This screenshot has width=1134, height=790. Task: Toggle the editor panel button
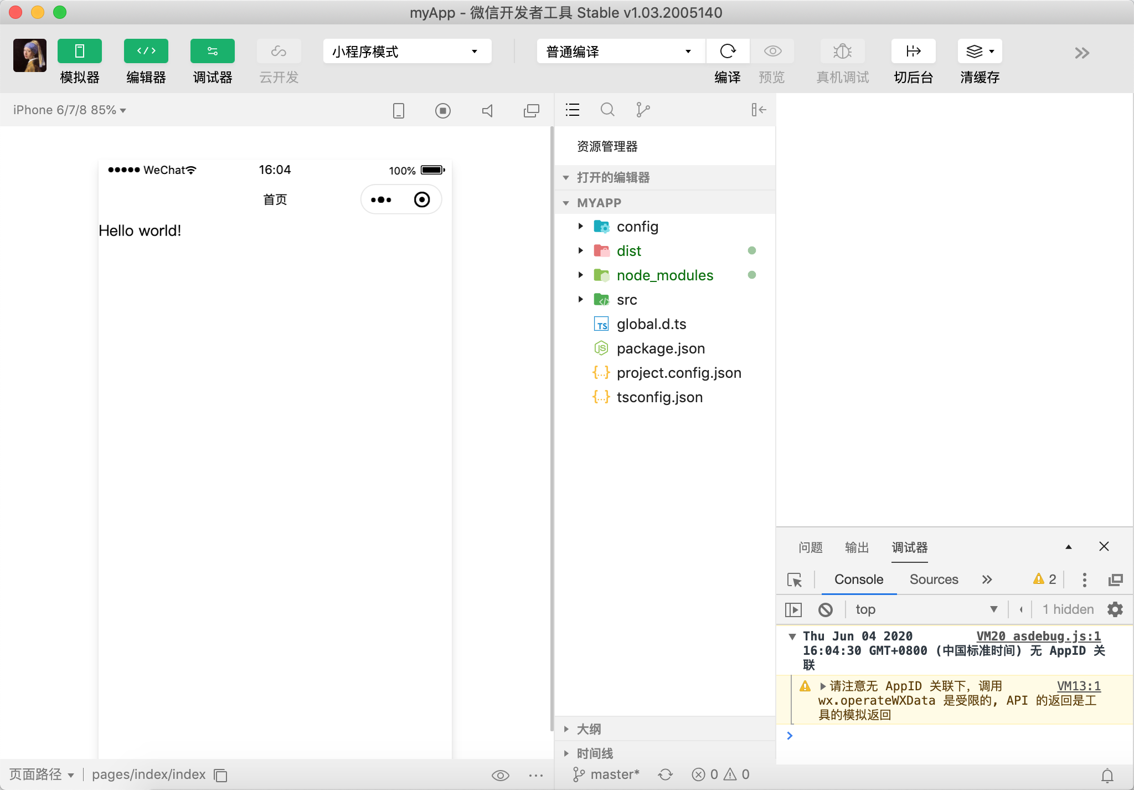click(x=146, y=52)
